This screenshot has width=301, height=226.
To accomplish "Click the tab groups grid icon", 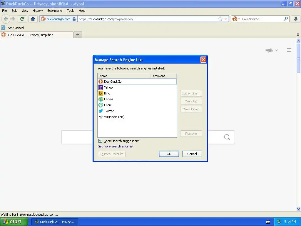I will [x=298, y=35].
